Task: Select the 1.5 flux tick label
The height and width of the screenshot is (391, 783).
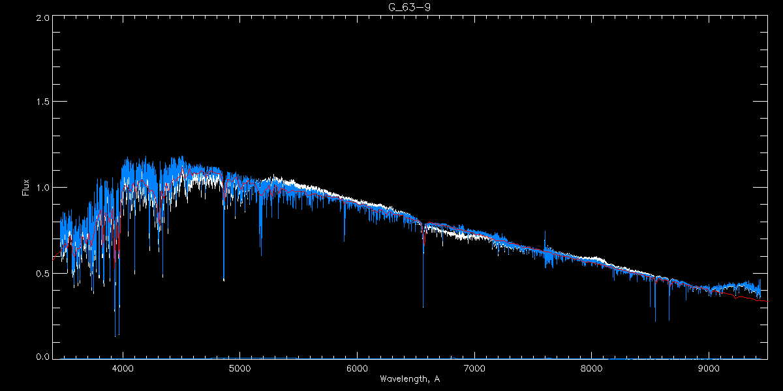Action: tap(40, 102)
